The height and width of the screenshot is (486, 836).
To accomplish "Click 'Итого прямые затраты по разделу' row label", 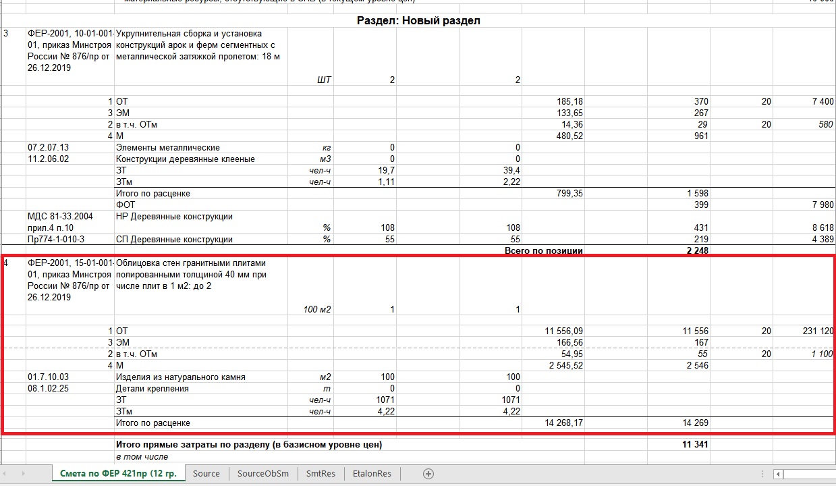I will click(x=249, y=445).
